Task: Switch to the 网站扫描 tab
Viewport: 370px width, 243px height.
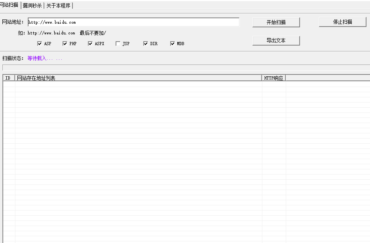Action: (9, 5)
